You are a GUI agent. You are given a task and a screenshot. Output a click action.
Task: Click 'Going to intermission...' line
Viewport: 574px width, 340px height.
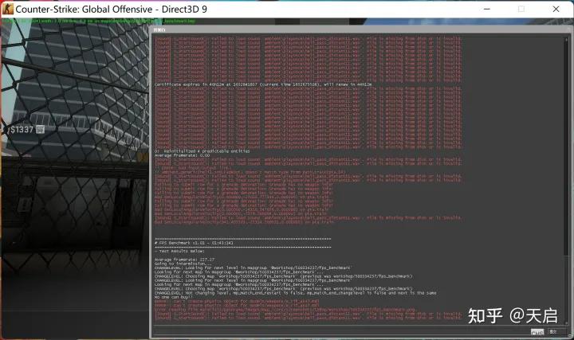(x=183, y=264)
